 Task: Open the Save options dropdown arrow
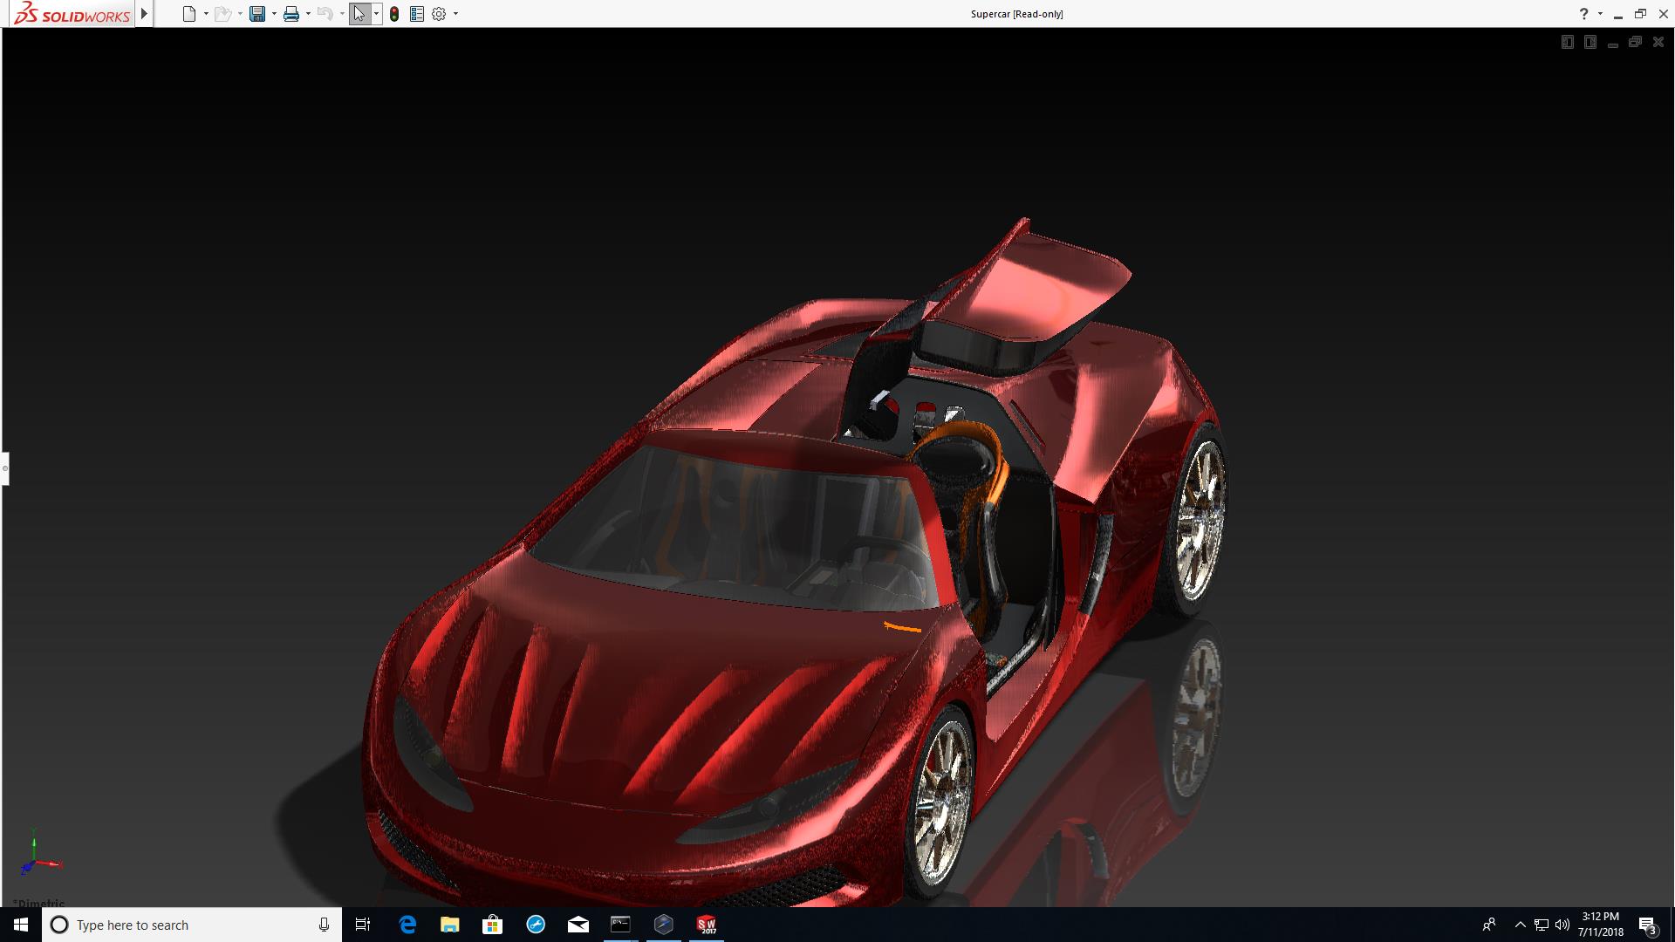click(x=274, y=14)
